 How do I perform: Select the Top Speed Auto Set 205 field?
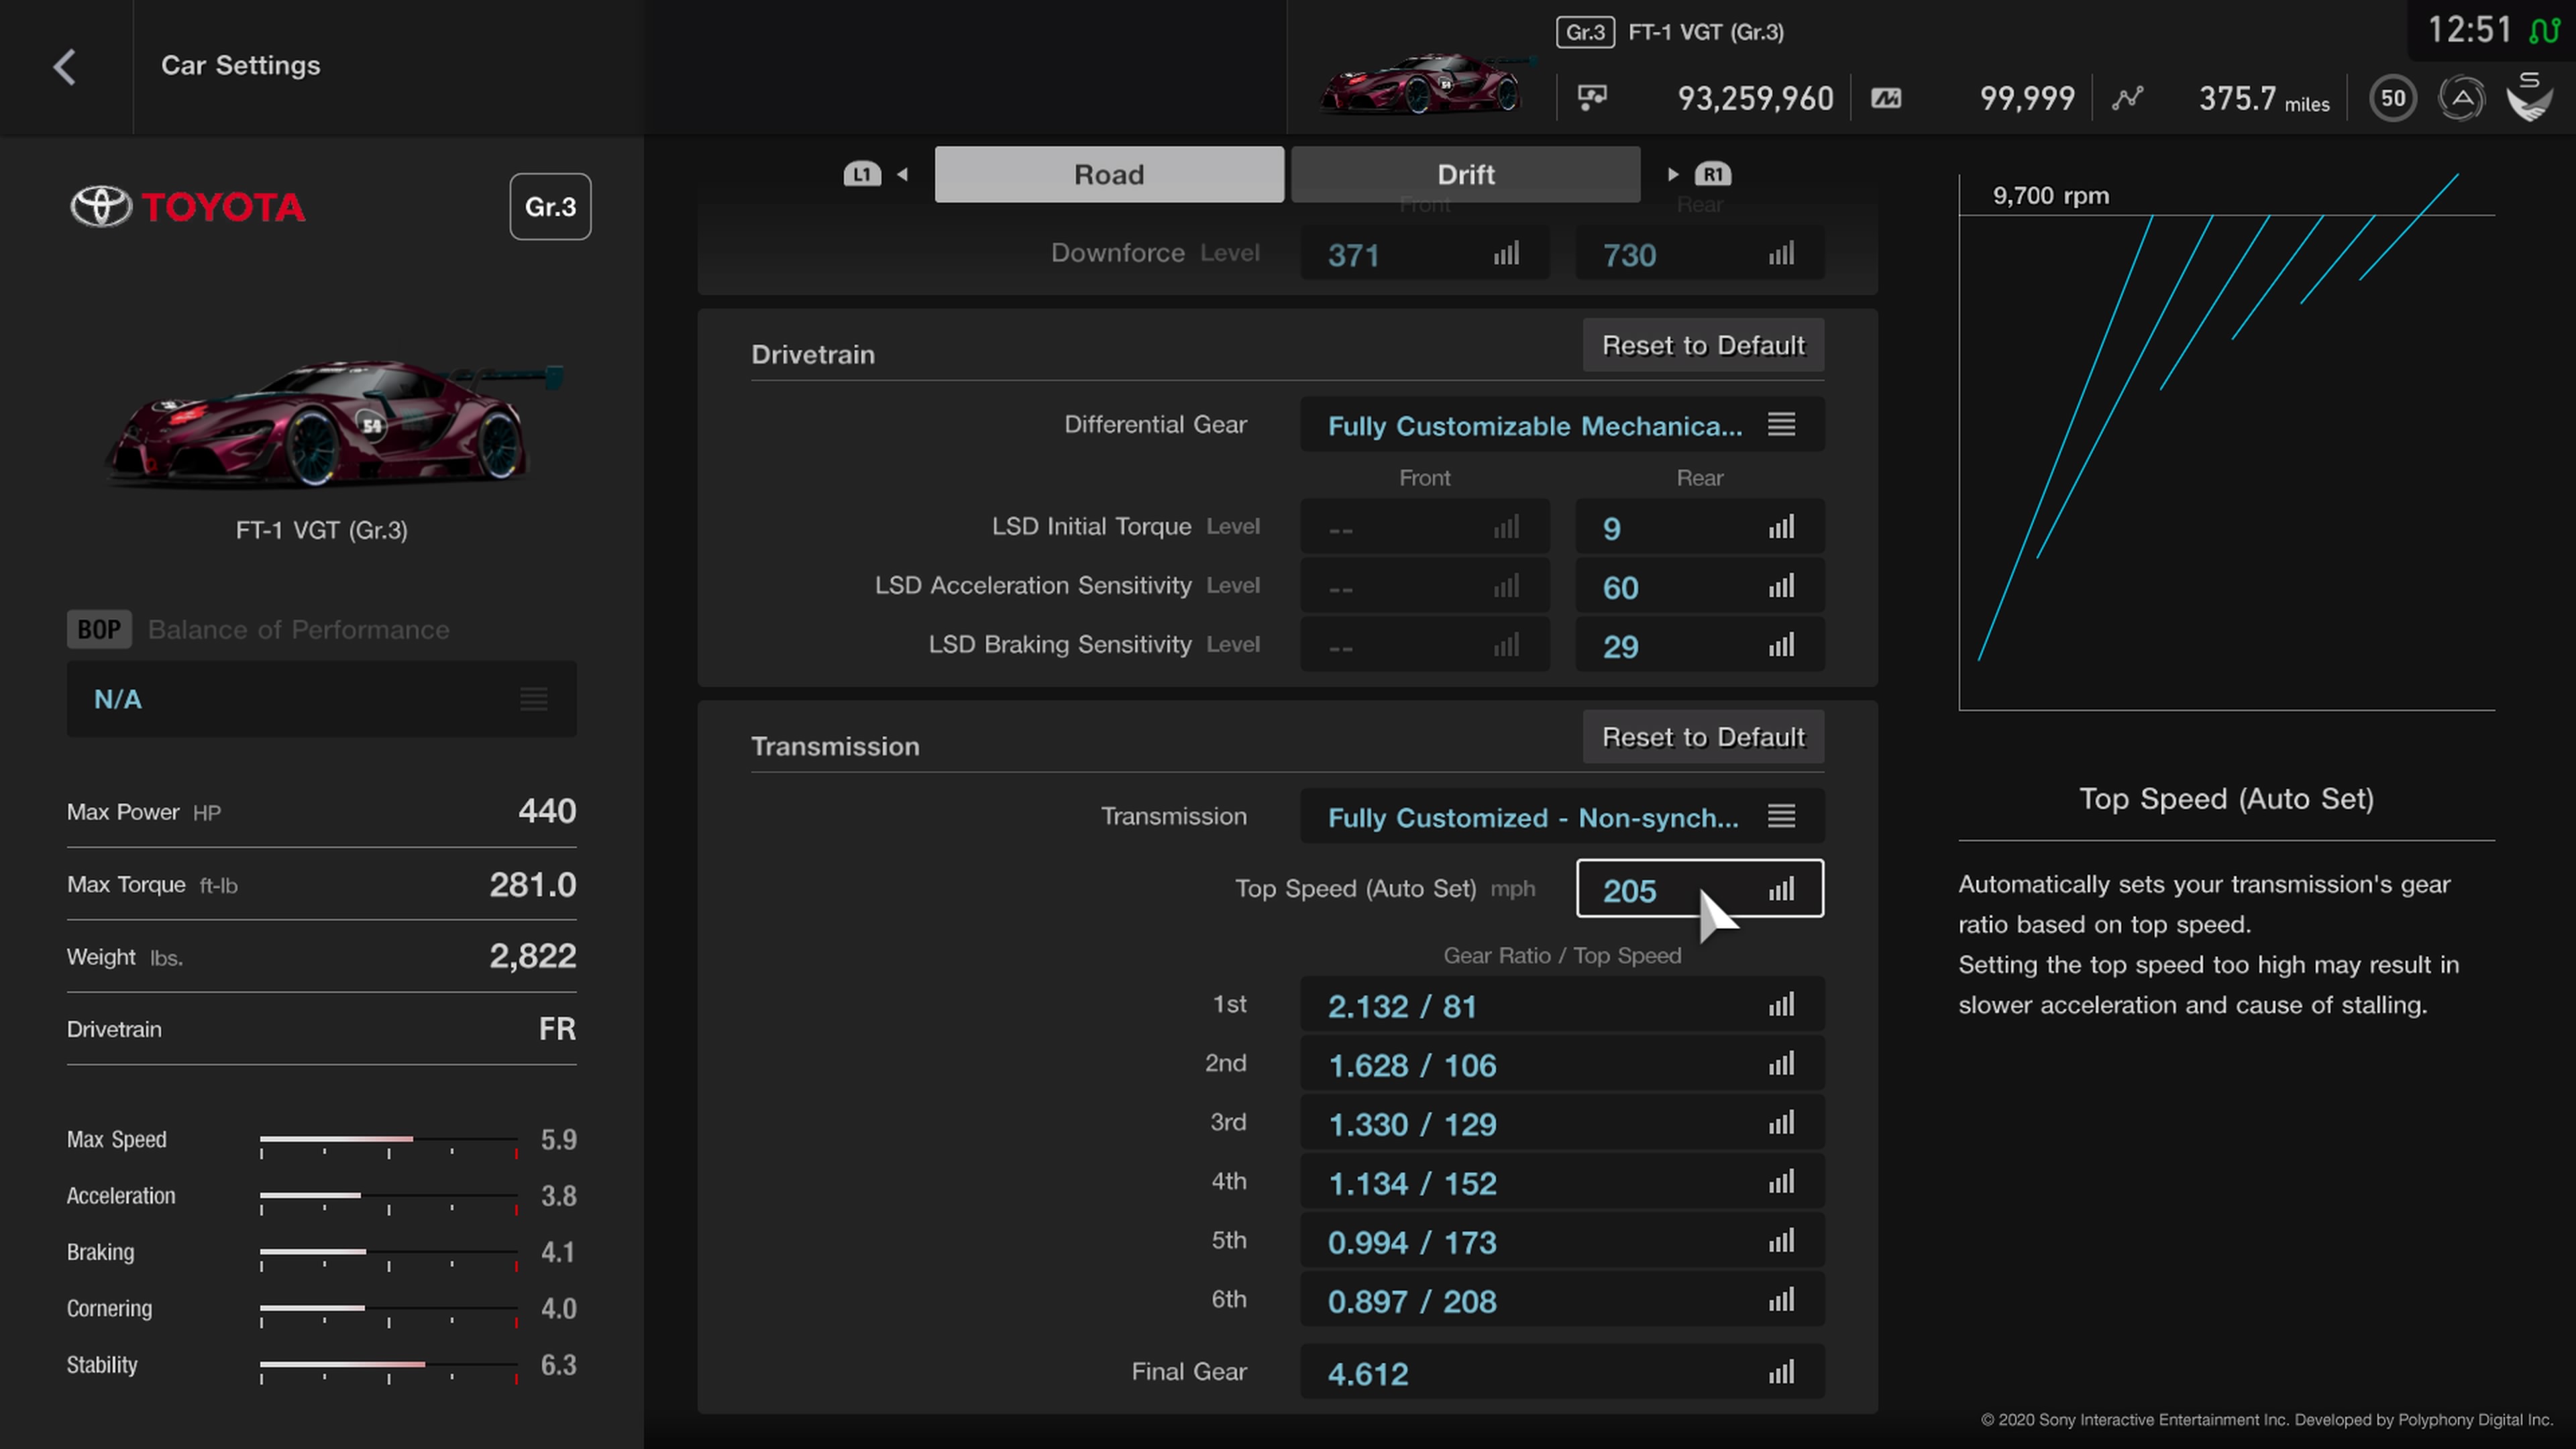coord(1700,888)
